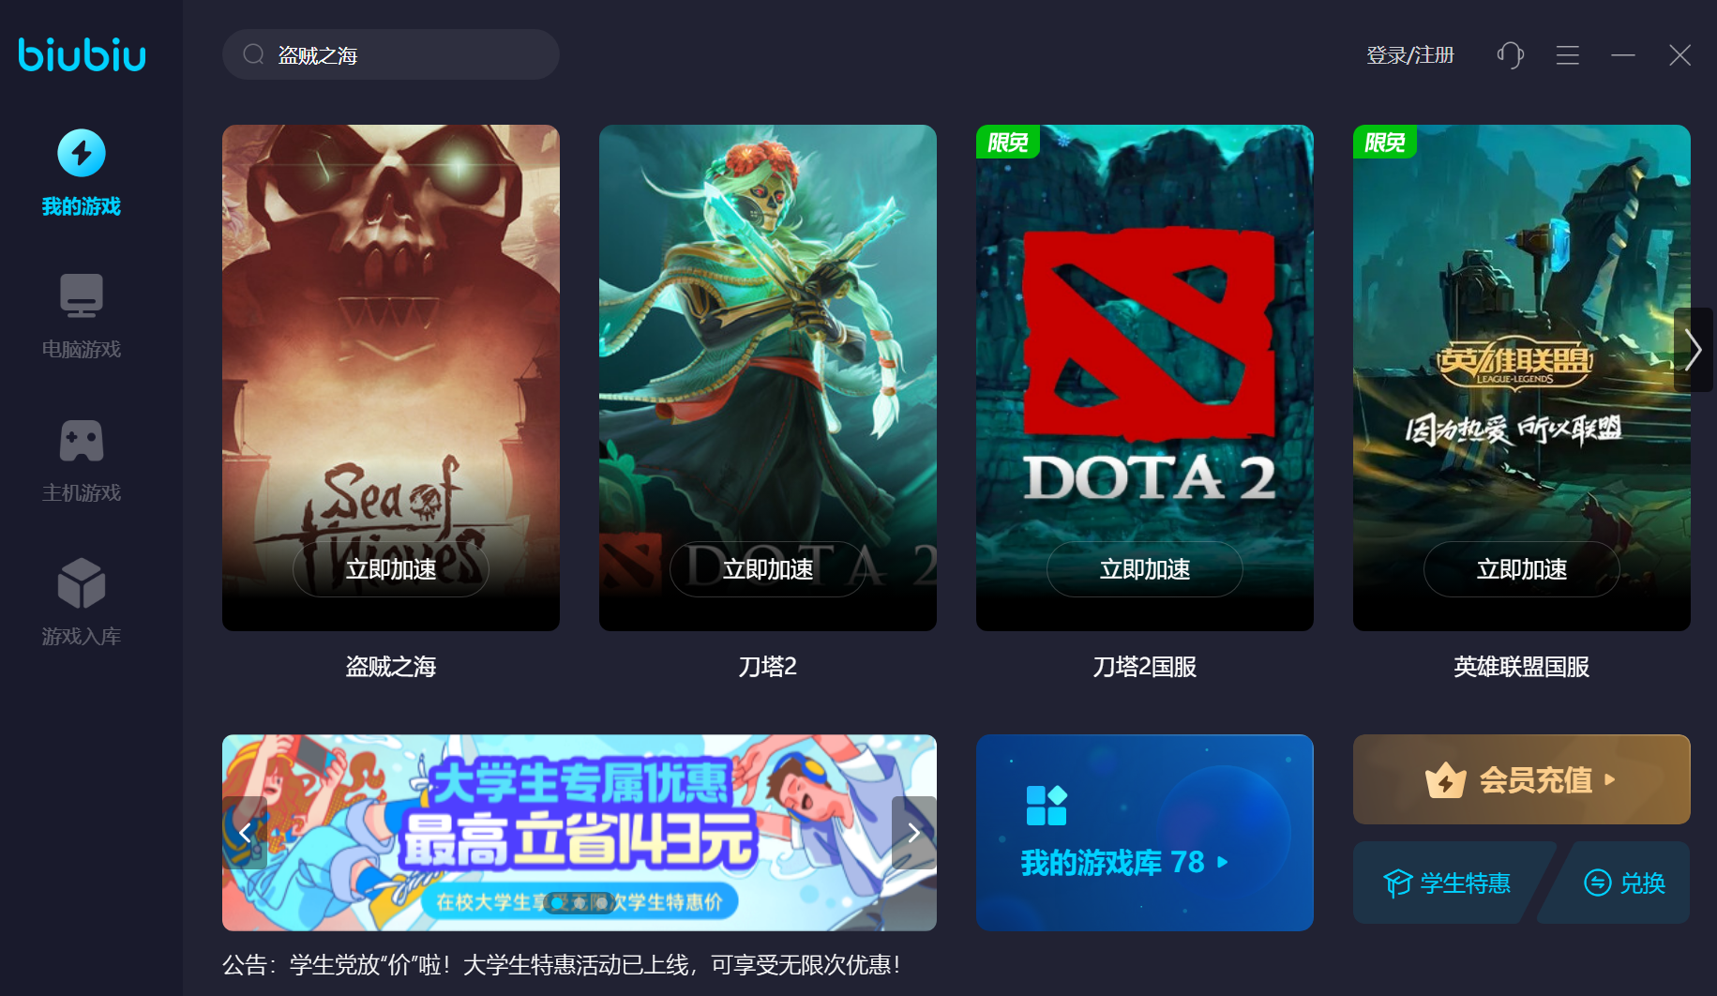
Task: Open the hamburger menu icon
Action: [1567, 55]
